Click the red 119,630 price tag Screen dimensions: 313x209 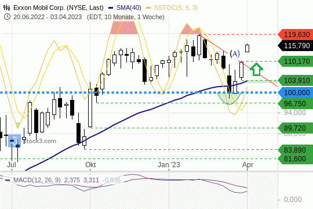pyautogui.click(x=296, y=35)
